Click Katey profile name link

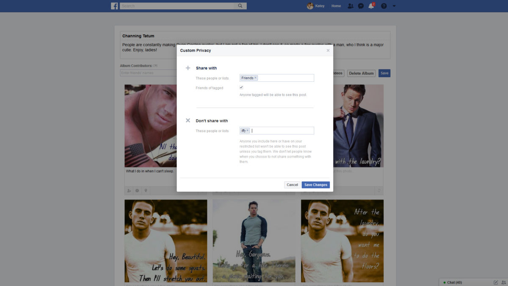click(320, 6)
